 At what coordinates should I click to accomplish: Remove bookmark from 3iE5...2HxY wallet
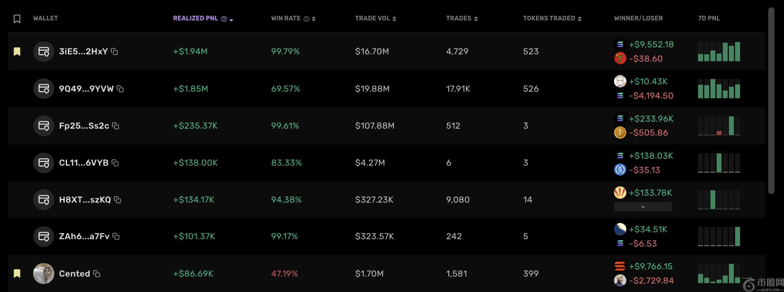tap(17, 52)
